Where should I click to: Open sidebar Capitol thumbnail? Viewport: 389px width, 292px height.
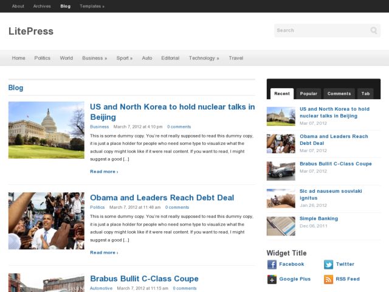tap(281, 116)
